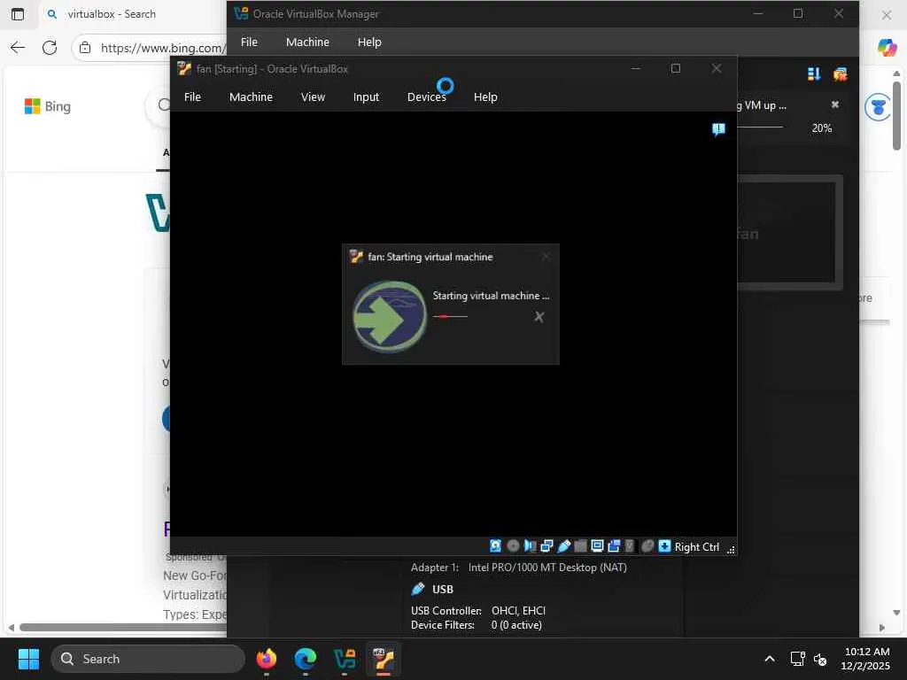This screenshot has width=907, height=680.
Task: Click the display settings status bar icon
Action: click(x=598, y=545)
